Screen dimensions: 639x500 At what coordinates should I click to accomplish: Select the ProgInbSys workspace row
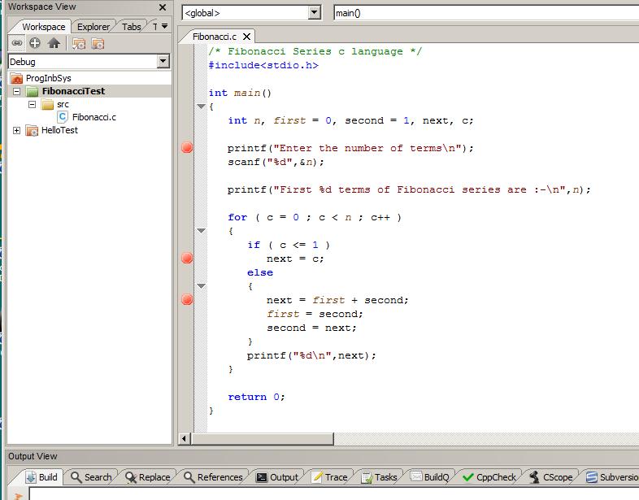tap(48, 78)
